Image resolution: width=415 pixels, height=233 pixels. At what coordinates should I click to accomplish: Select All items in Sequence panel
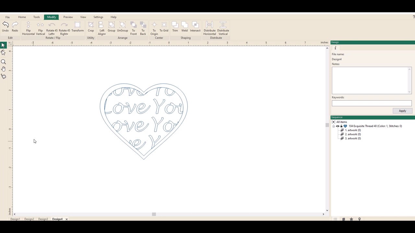[x=342, y=122]
